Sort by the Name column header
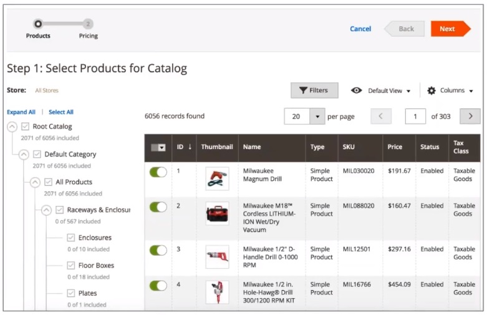This screenshot has width=487, height=315. (x=252, y=147)
